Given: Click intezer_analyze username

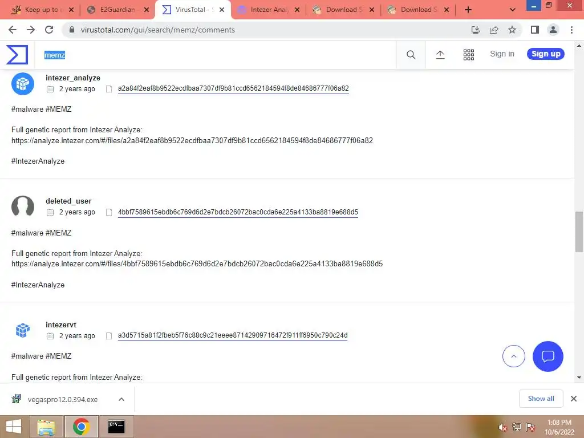Looking at the screenshot, I should [x=72, y=78].
